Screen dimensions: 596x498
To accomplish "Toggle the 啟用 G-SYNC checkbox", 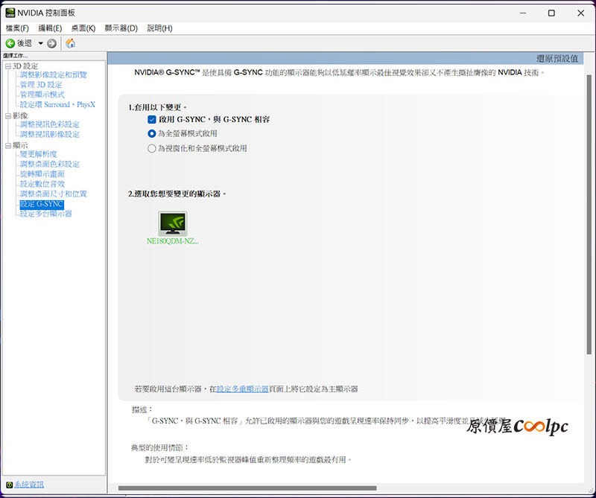I will pos(152,119).
